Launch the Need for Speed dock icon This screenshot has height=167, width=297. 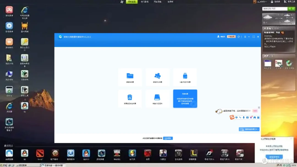coord(209,153)
